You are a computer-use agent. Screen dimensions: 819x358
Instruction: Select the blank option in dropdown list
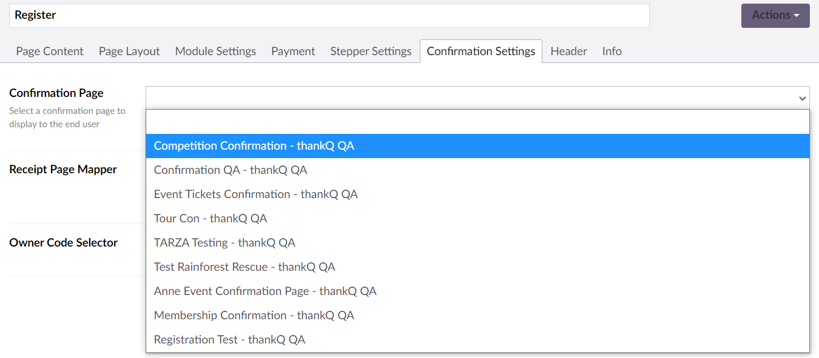click(477, 122)
